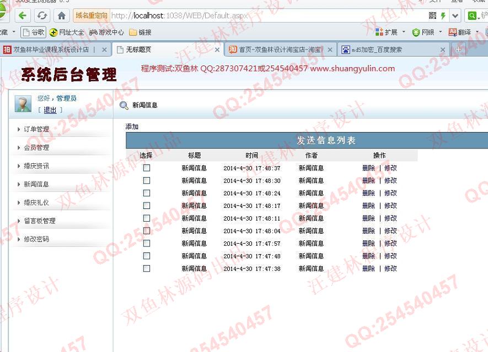Click the browser refresh icon
This screenshot has height=352, width=488.
pos(42,15)
